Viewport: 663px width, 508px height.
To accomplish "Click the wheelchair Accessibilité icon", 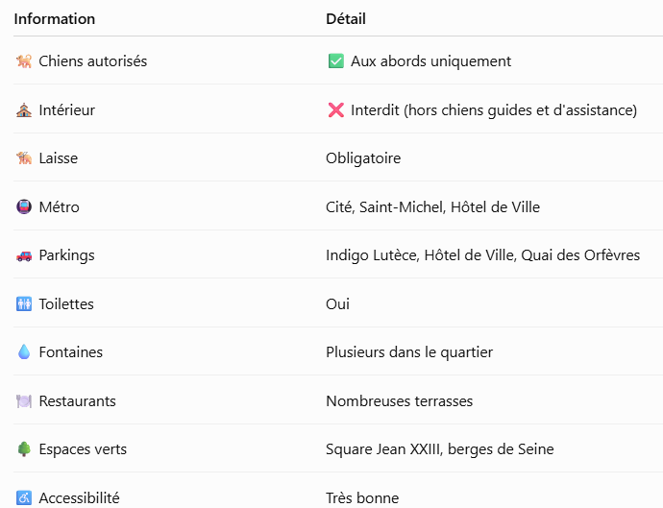I will point(24,497).
